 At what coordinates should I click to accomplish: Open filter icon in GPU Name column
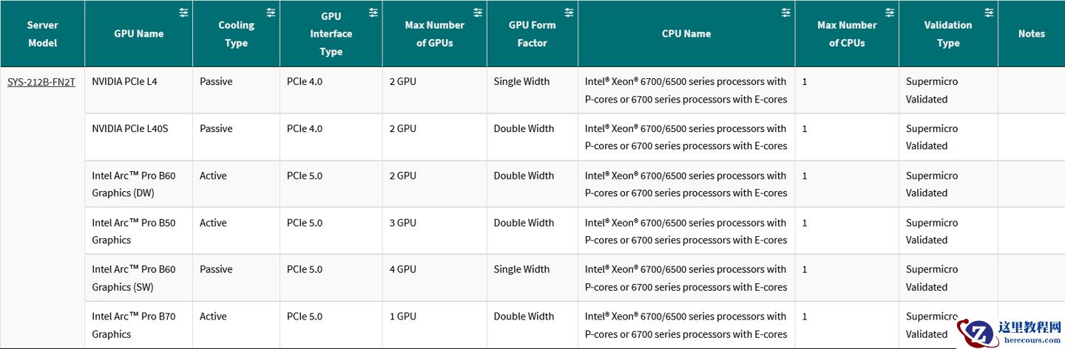pyautogui.click(x=183, y=13)
